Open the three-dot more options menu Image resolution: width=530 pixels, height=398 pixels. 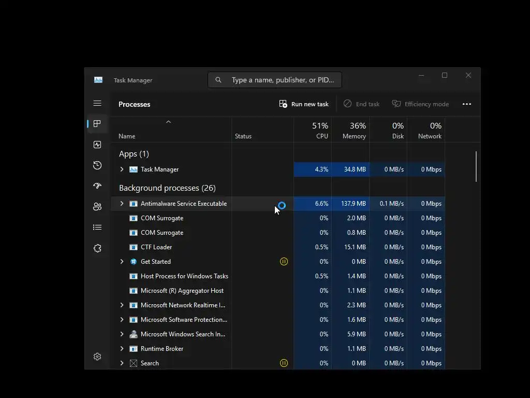point(467,104)
